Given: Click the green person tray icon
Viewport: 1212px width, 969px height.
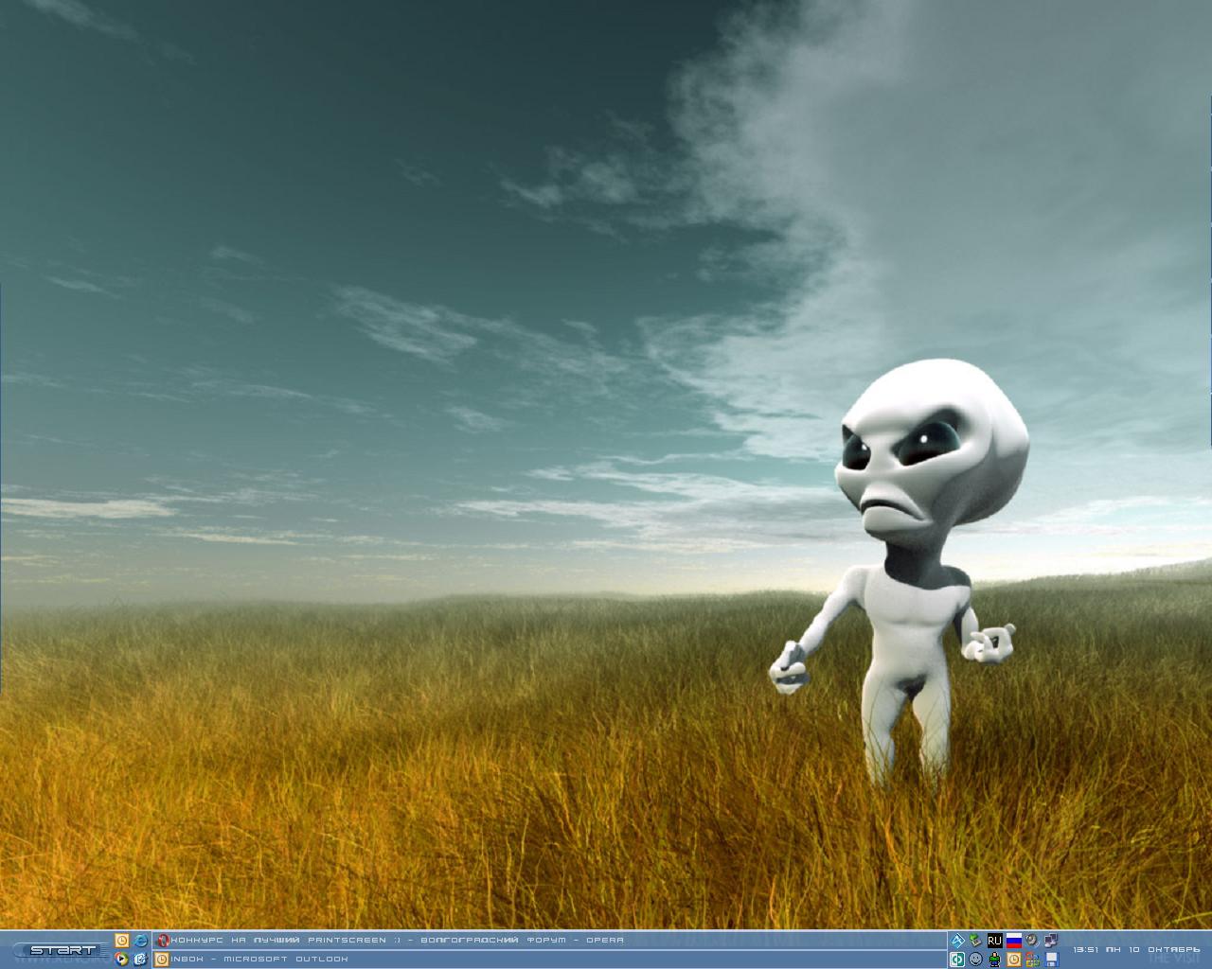Looking at the screenshot, I should coord(994,960).
